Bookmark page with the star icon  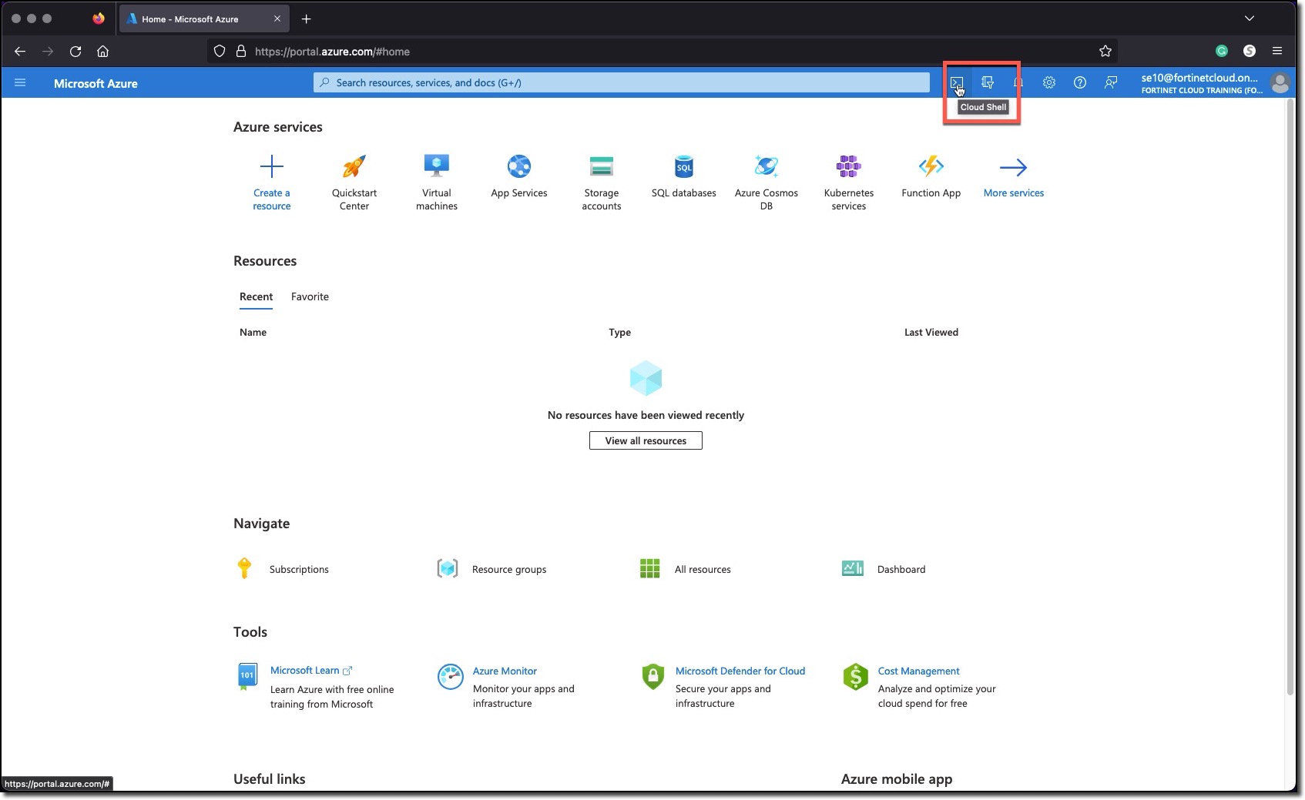coord(1105,51)
